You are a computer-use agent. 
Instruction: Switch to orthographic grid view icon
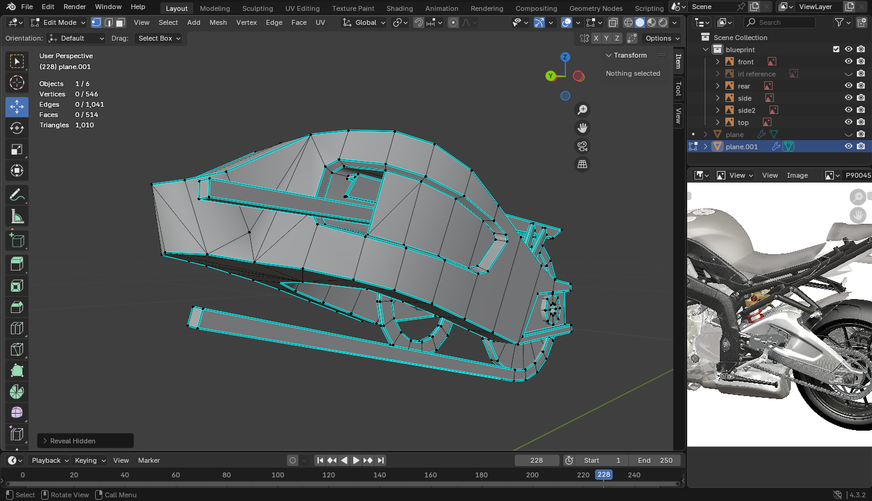pyautogui.click(x=582, y=164)
